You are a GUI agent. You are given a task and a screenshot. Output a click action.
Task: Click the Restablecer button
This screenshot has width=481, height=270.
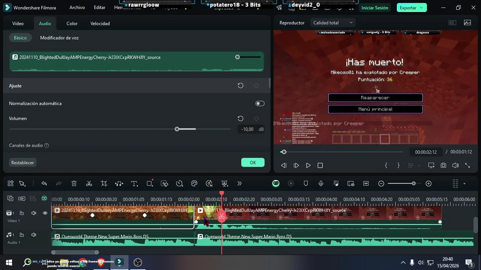(x=23, y=162)
